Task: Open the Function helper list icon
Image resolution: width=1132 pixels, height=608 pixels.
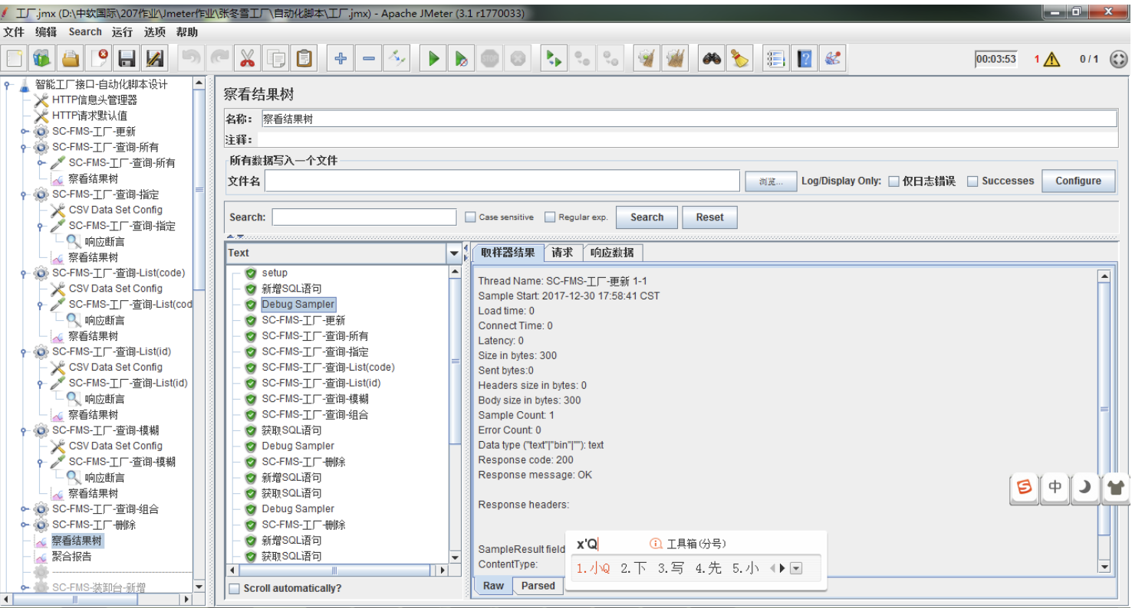Action: click(776, 58)
